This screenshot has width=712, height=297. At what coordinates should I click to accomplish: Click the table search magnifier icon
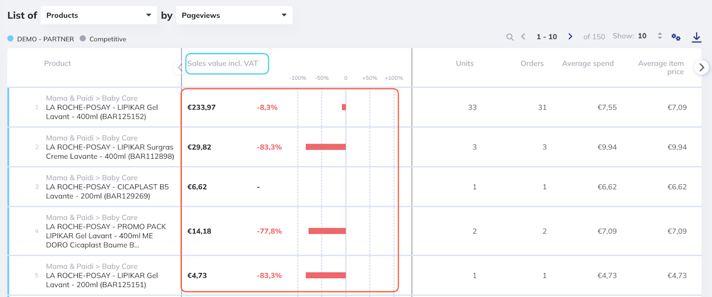point(510,37)
